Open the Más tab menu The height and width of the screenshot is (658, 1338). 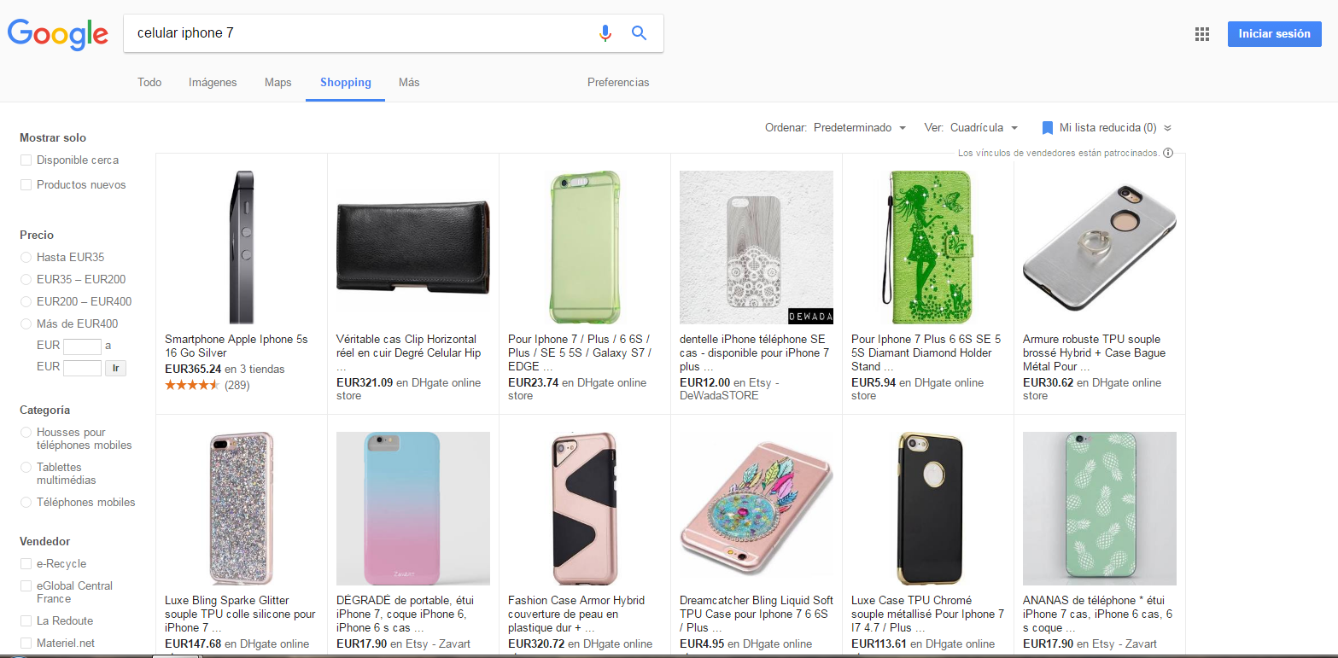click(409, 83)
